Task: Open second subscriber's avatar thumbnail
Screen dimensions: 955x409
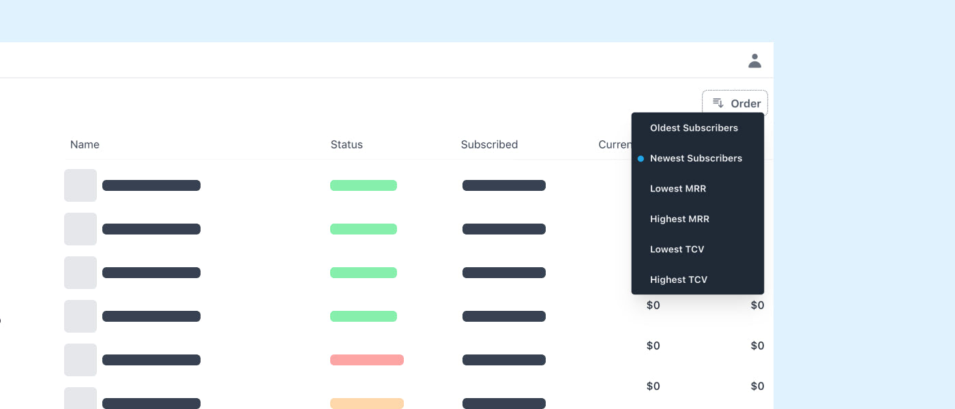Action: click(80, 229)
